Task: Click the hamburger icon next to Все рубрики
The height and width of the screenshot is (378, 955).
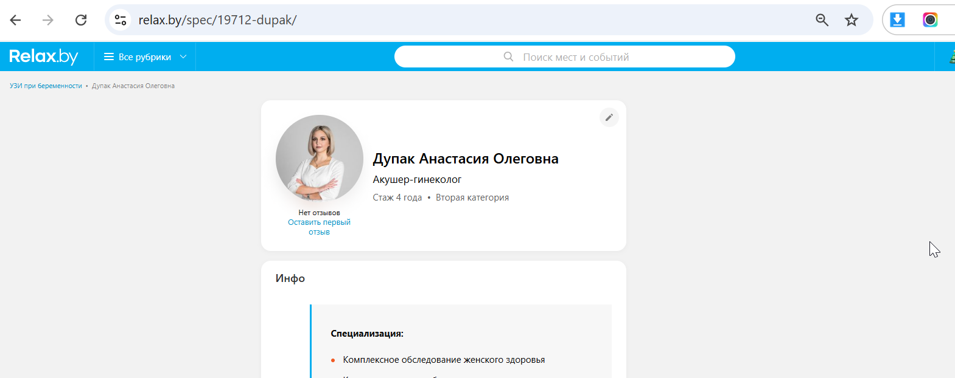Action: click(109, 57)
